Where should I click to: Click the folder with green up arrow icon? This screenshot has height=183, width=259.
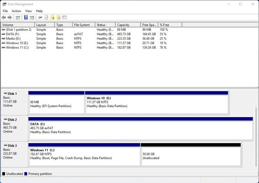coord(52,17)
